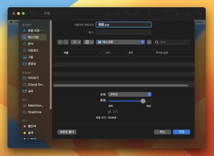
Task: Select Desktop (데스크탑) in the sidebar
Action: (x=34, y=37)
